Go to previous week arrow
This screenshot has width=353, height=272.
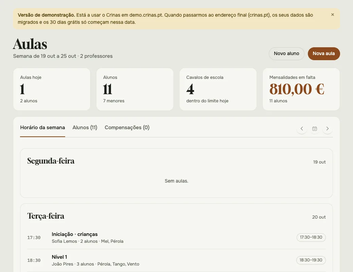click(302, 129)
